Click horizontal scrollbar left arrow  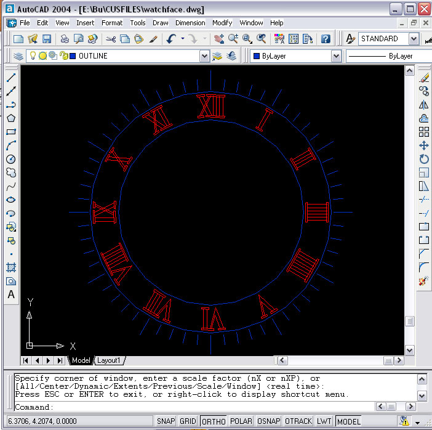282,360
